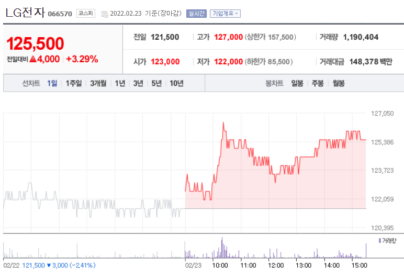
Task: Click the 02/22 date label on axis
Action: click(12, 265)
